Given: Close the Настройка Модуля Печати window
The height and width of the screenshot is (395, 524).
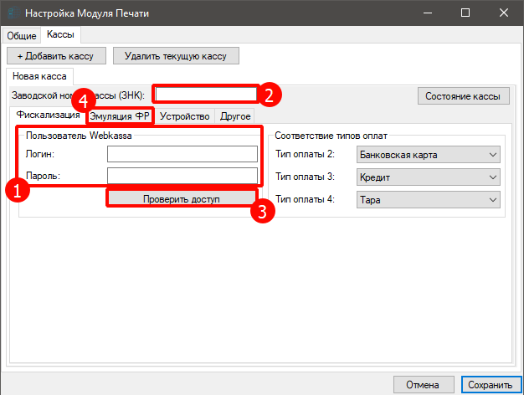Looking at the screenshot, I should click(x=504, y=13).
